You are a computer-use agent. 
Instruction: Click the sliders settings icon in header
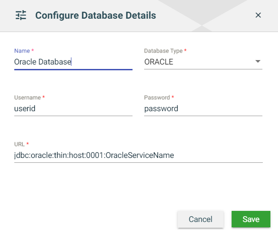[21, 16]
